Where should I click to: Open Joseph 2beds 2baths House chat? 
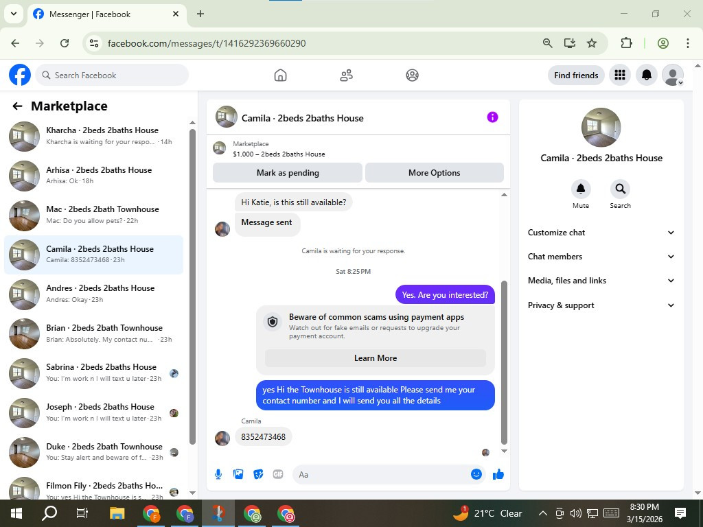pos(93,412)
